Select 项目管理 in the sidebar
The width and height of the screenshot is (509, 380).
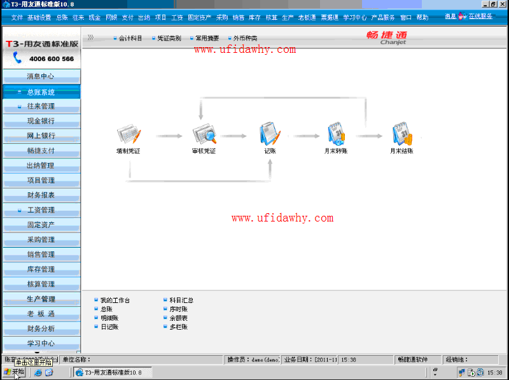[x=41, y=181]
